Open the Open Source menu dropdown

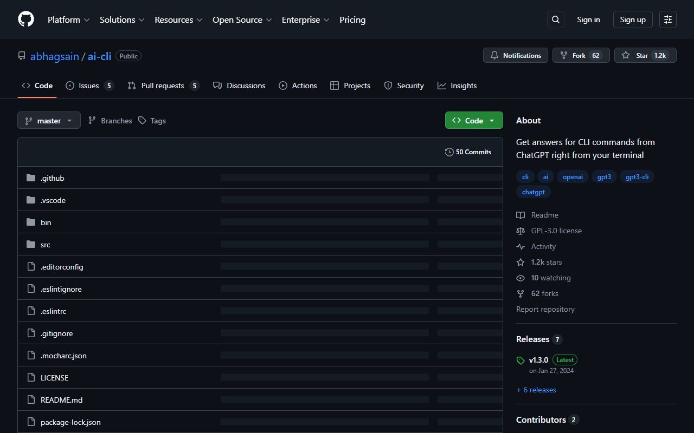coord(242,19)
